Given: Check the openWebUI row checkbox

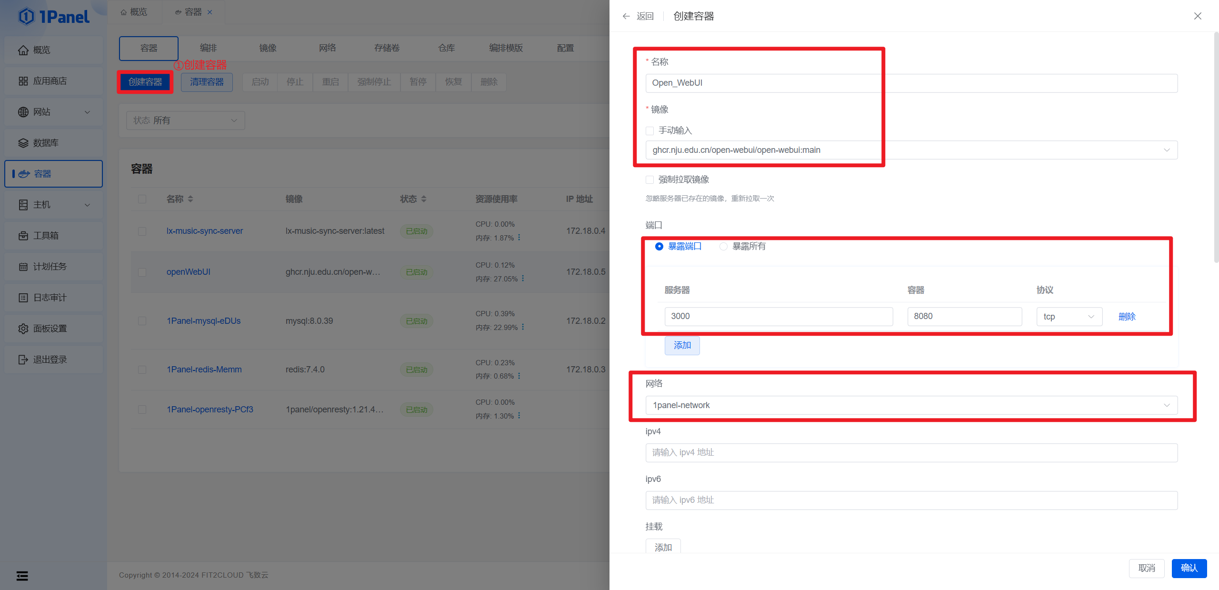Looking at the screenshot, I should (142, 272).
